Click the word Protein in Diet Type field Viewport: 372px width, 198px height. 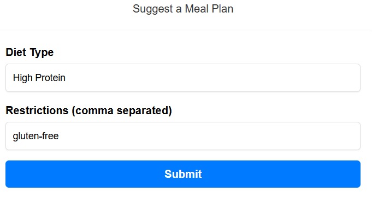pyautogui.click(x=50, y=78)
